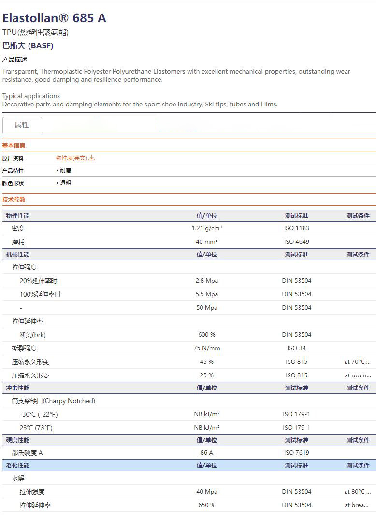This screenshot has height=525, width=376.
Task: Click the 50 Mpa tensile strength value
Action: [207, 308]
